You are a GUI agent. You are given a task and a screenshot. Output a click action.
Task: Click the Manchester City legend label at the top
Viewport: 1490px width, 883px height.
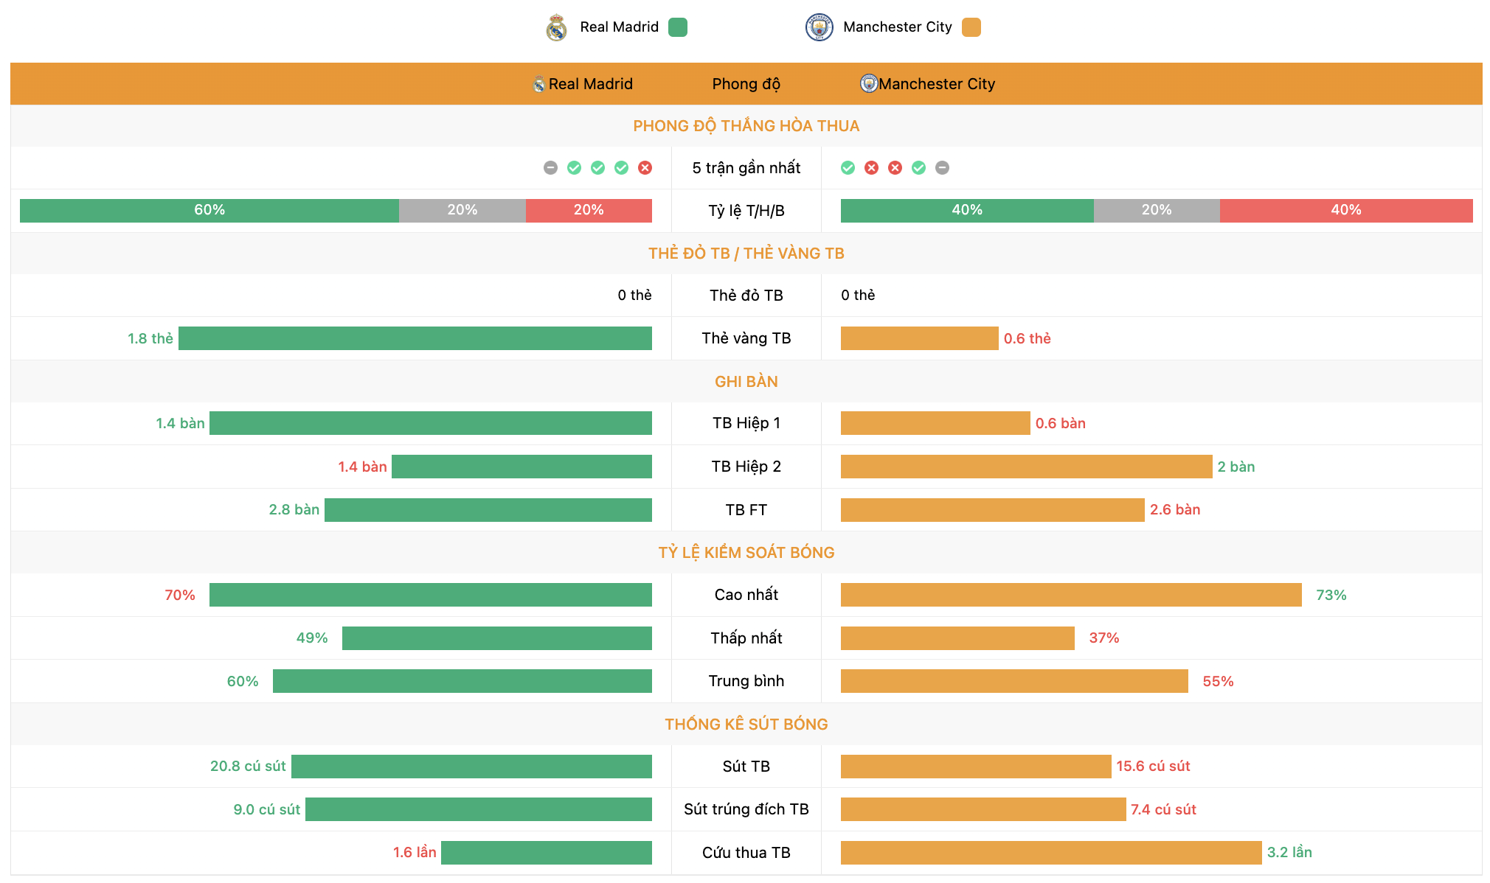[x=898, y=27]
